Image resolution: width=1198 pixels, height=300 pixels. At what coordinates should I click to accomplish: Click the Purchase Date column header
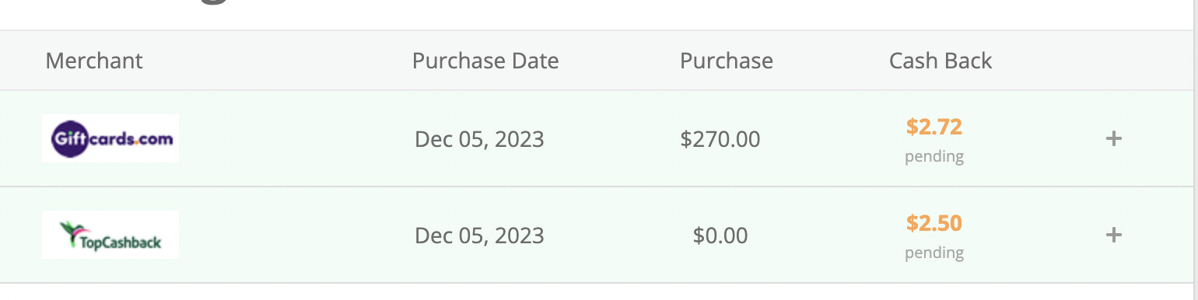[x=485, y=61]
